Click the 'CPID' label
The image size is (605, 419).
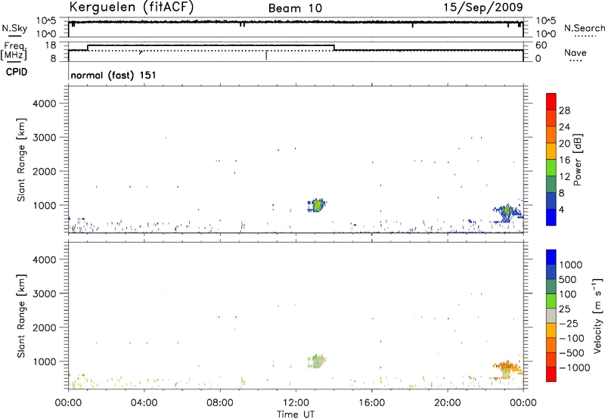coord(17,72)
